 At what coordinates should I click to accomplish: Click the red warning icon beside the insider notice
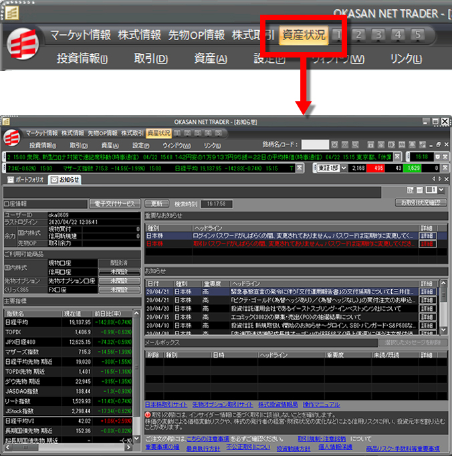tap(148, 415)
